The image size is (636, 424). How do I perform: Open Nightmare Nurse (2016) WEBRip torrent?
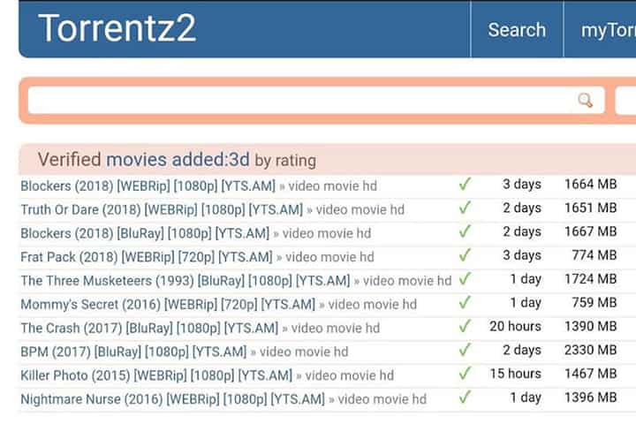(x=173, y=399)
